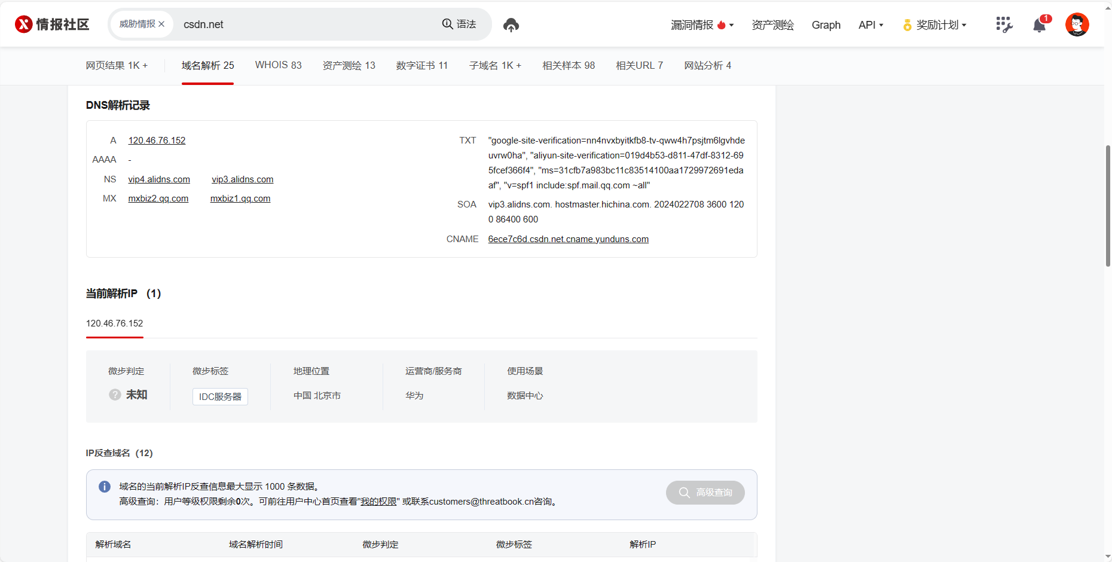Image resolution: width=1112 pixels, height=562 pixels.
Task: Remove the 威胁情报 search filter tag
Action: click(x=161, y=25)
